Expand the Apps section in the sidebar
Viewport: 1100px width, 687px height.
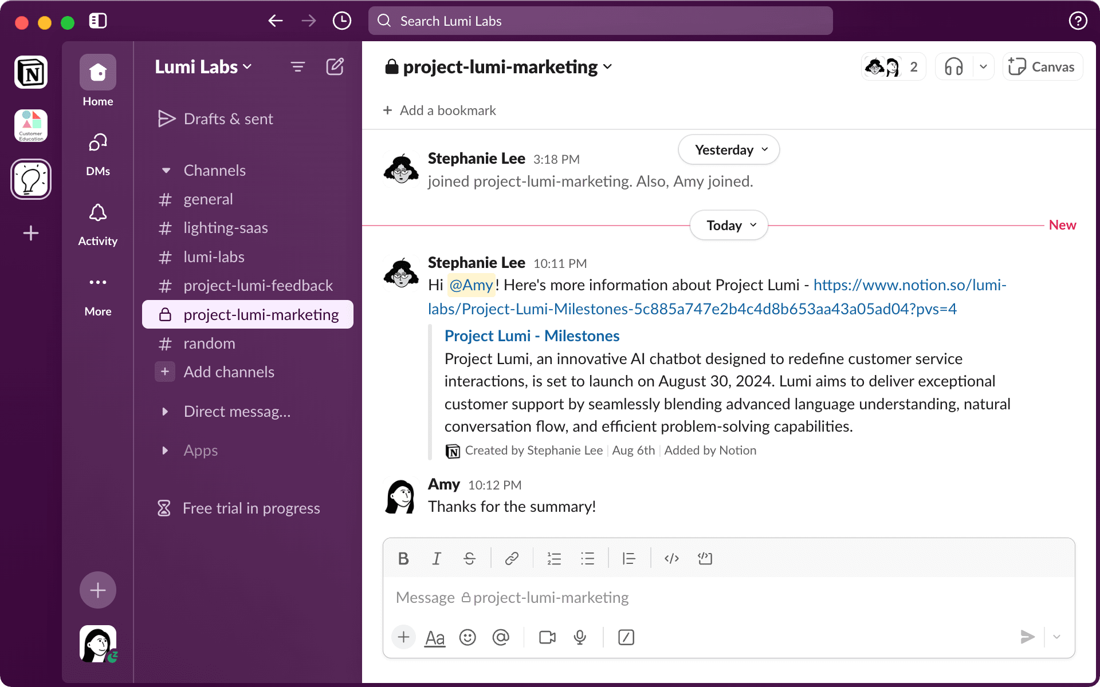tap(200, 450)
